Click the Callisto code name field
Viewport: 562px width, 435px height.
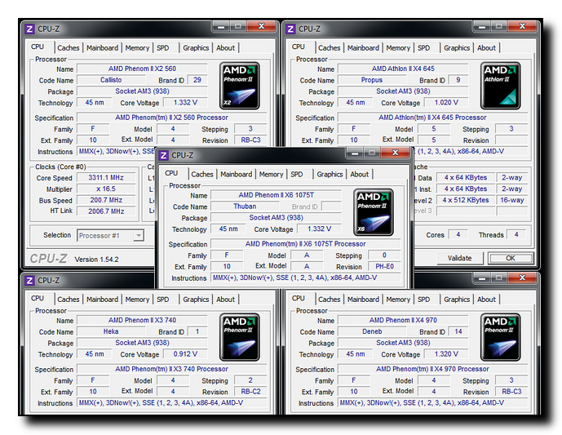[x=111, y=80]
